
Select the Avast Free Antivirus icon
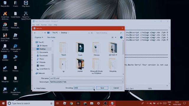5,16
